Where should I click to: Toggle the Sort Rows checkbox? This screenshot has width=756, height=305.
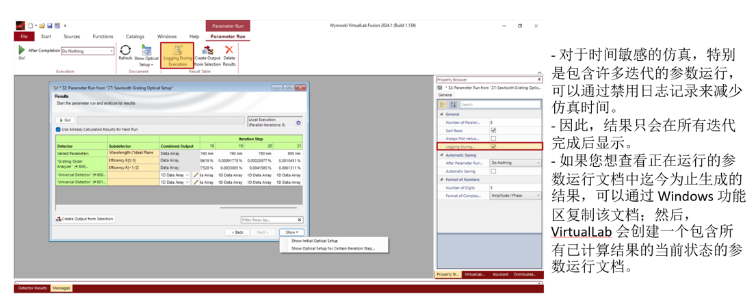coord(493,130)
